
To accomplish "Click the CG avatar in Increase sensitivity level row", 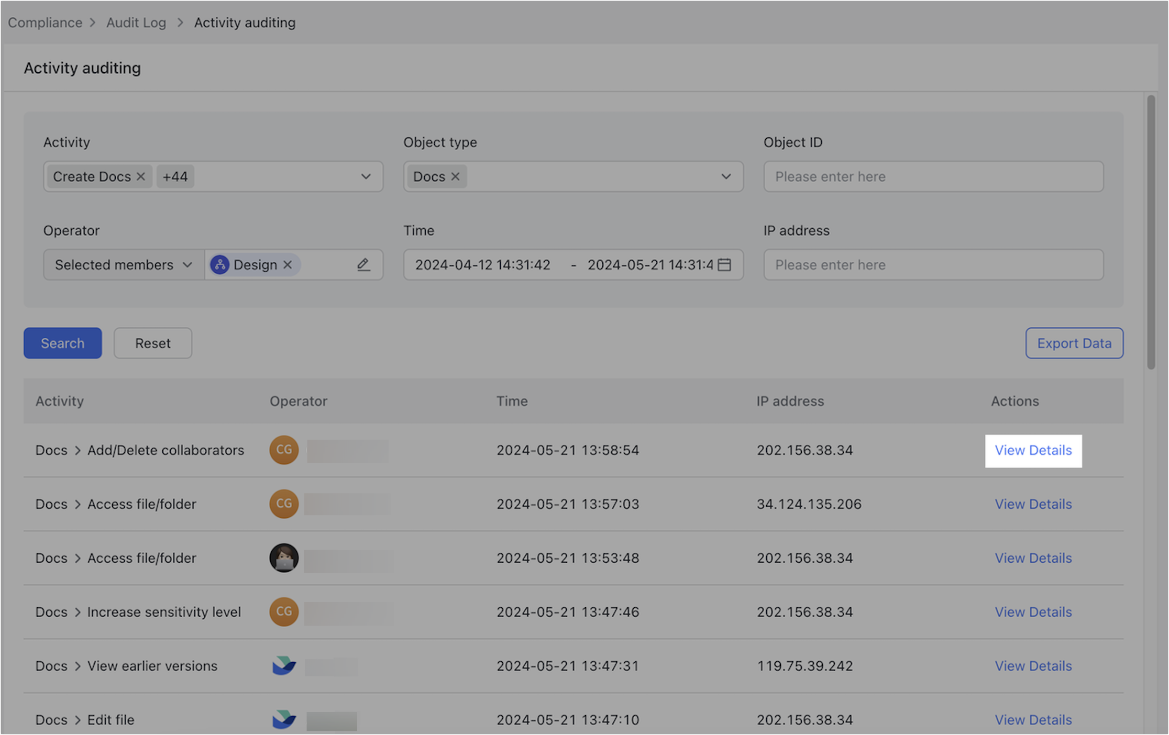I will 283,611.
